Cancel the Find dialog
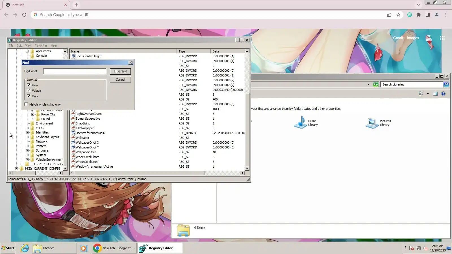Screen dimensions: 452x254 coord(120,80)
